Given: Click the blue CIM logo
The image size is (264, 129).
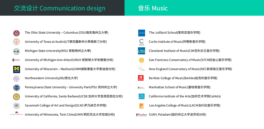Looking at the screenshot, I should tap(142, 51).
